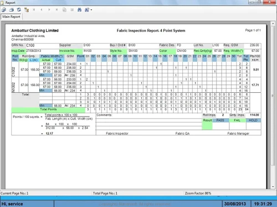This screenshot has width=277, height=207.
Task: Click Insp.Date value 27/08/2013
Action: tap(33, 51)
